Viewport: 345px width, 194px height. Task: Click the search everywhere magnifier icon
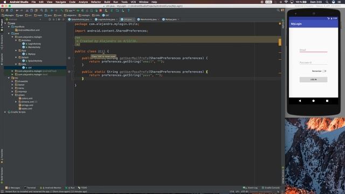pos(278,10)
